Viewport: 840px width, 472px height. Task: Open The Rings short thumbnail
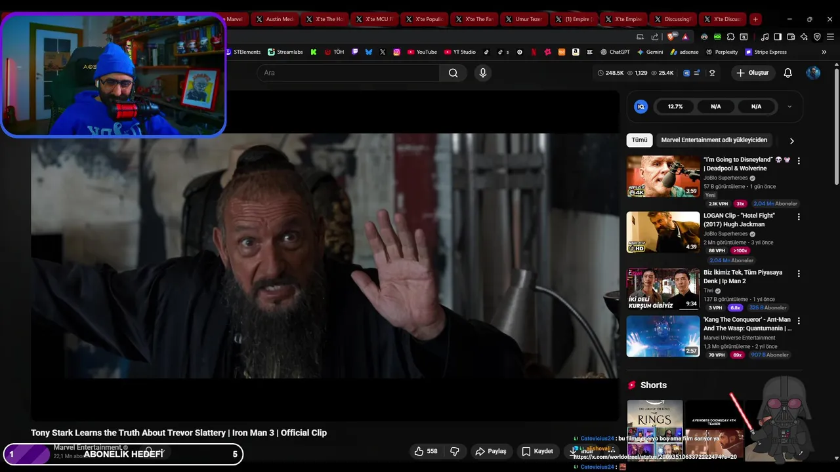tap(654, 429)
